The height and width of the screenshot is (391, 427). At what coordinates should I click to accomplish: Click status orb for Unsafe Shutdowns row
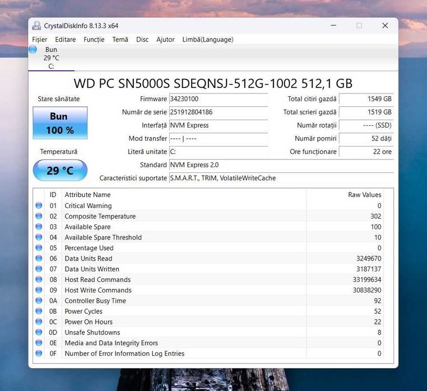tap(39, 332)
